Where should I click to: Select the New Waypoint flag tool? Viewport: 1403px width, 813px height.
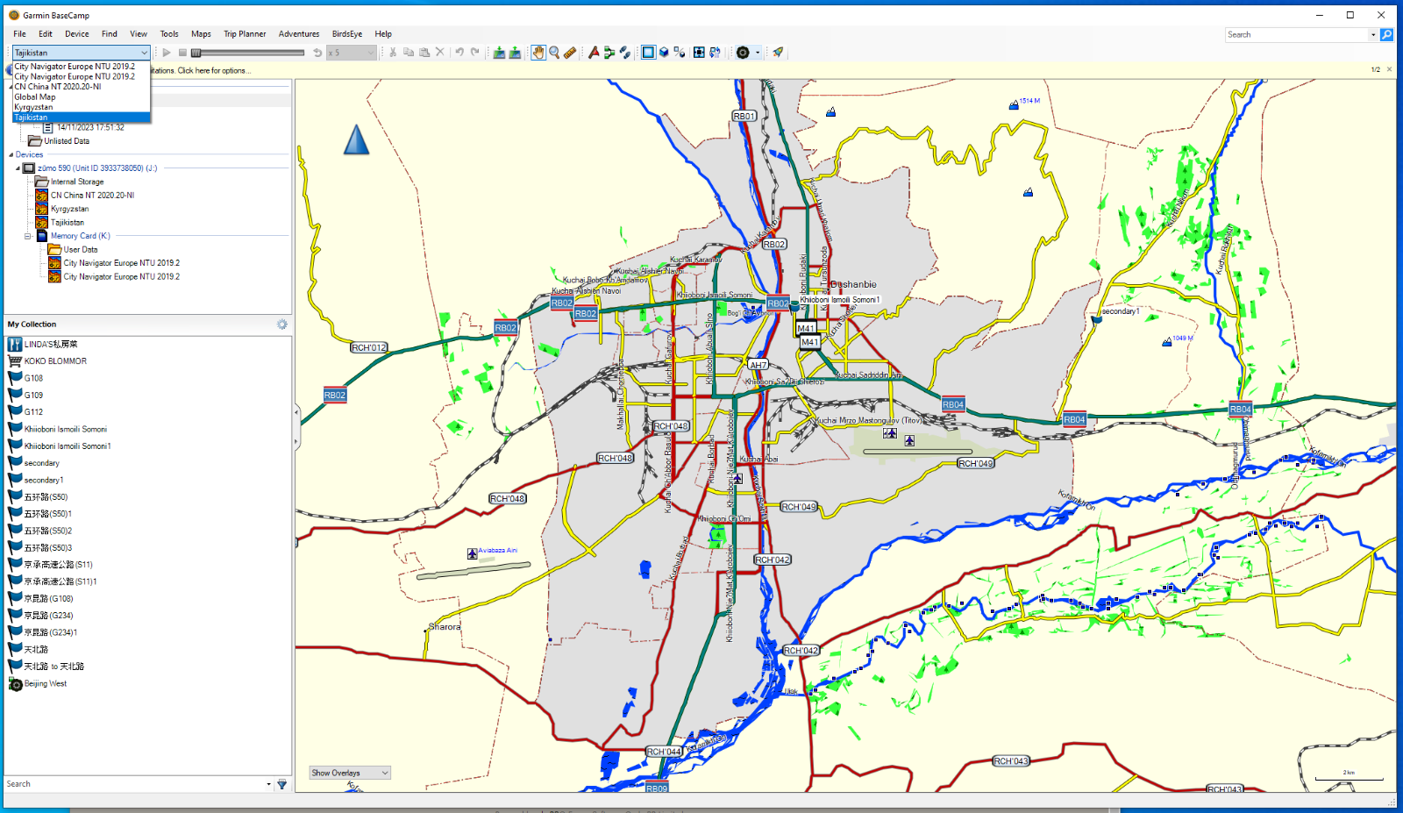[594, 53]
